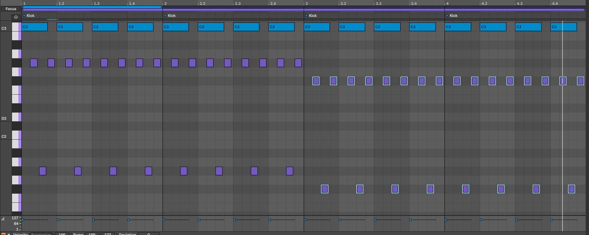This screenshot has height=235, width=589.
Task: Click the 127 velocity scale label
Action: (x=15, y=218)
